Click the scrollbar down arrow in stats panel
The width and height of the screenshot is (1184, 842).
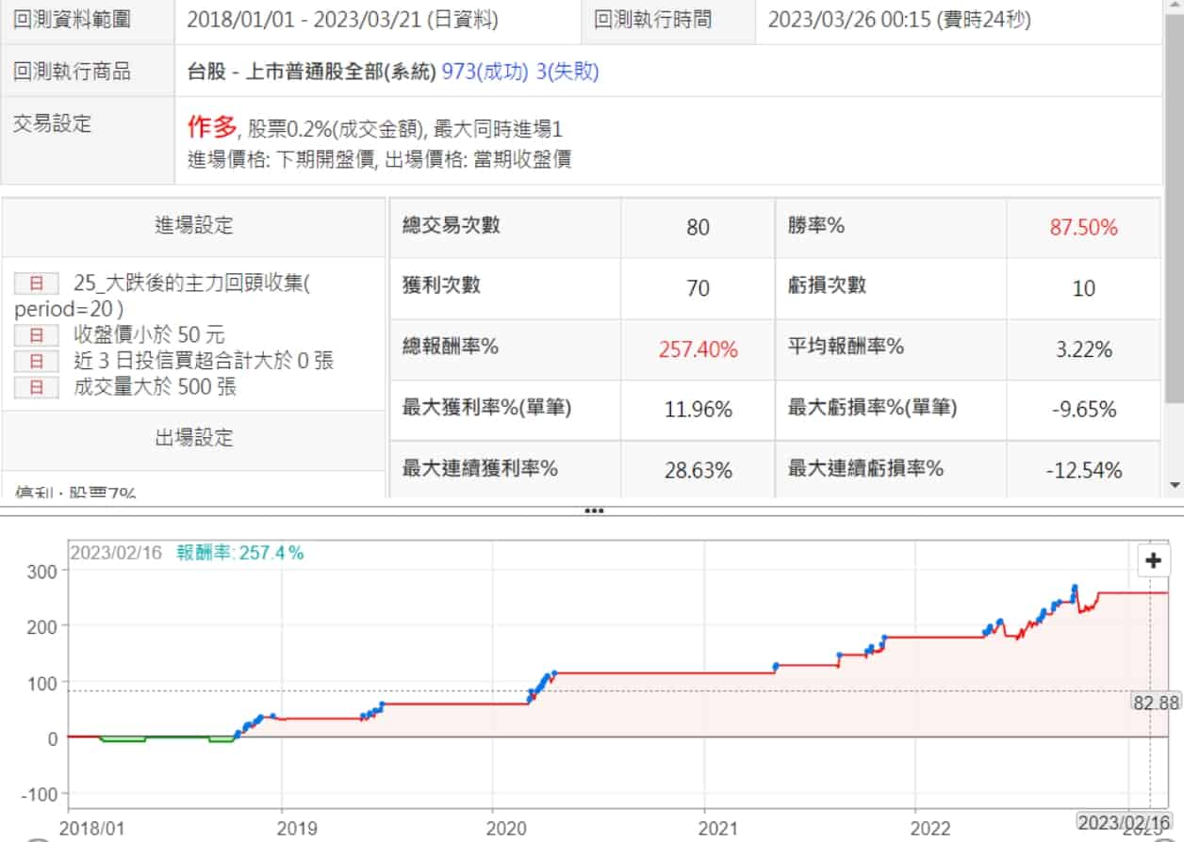(x=1174, y=485)
